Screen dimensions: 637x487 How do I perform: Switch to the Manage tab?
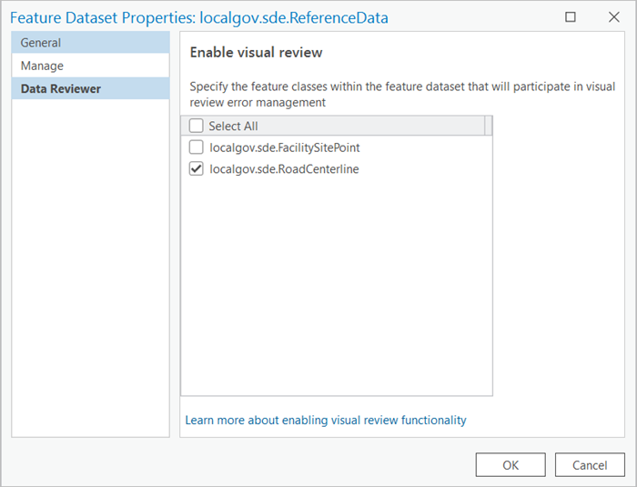tap(43, 66)
